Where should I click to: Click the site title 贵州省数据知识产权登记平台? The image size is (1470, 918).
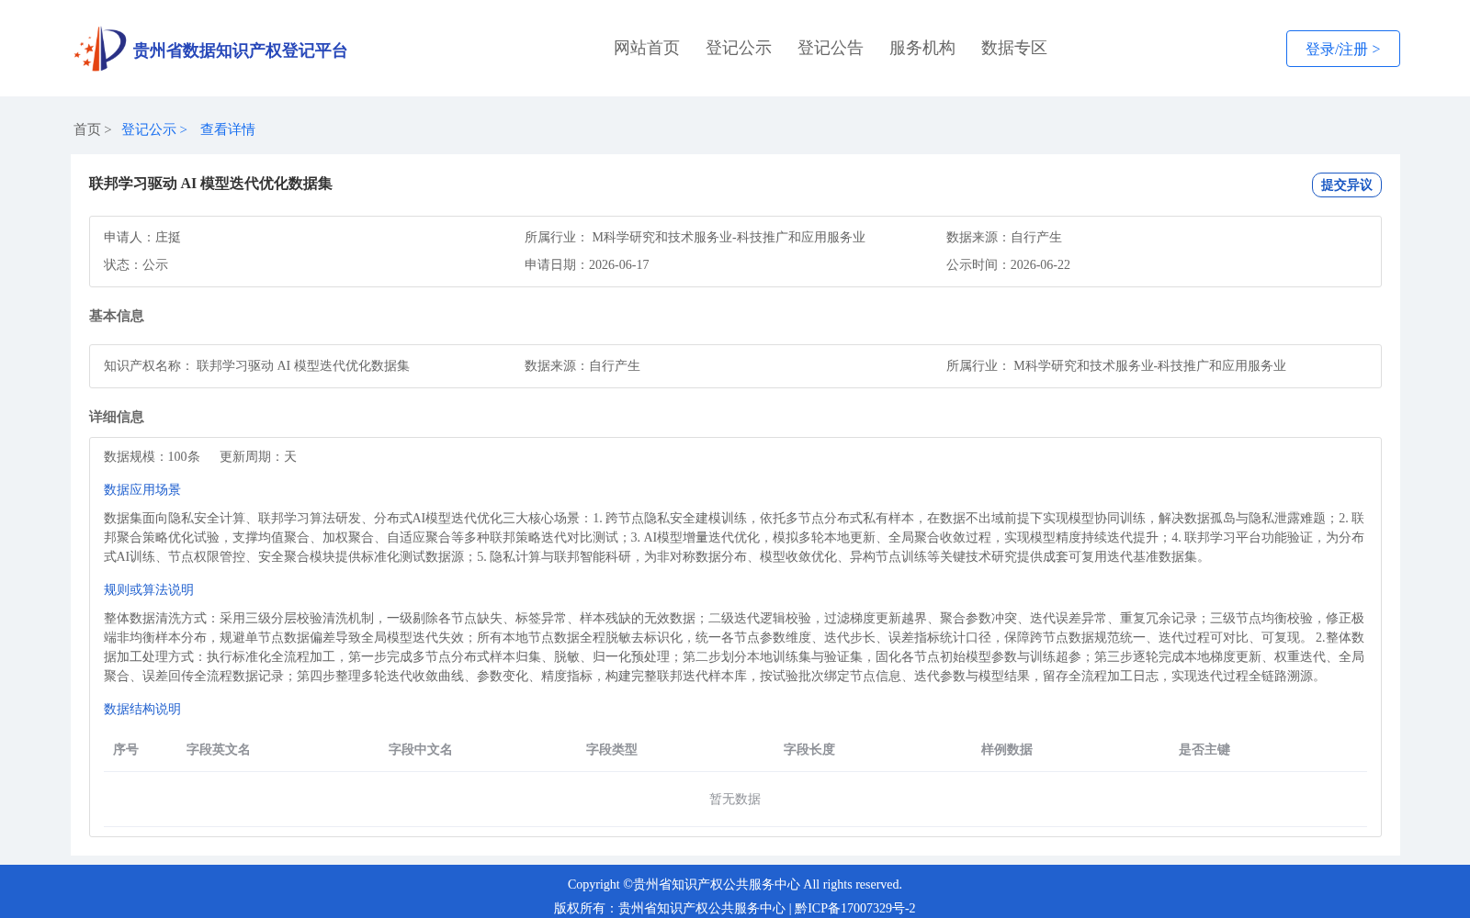coord(240,50)
